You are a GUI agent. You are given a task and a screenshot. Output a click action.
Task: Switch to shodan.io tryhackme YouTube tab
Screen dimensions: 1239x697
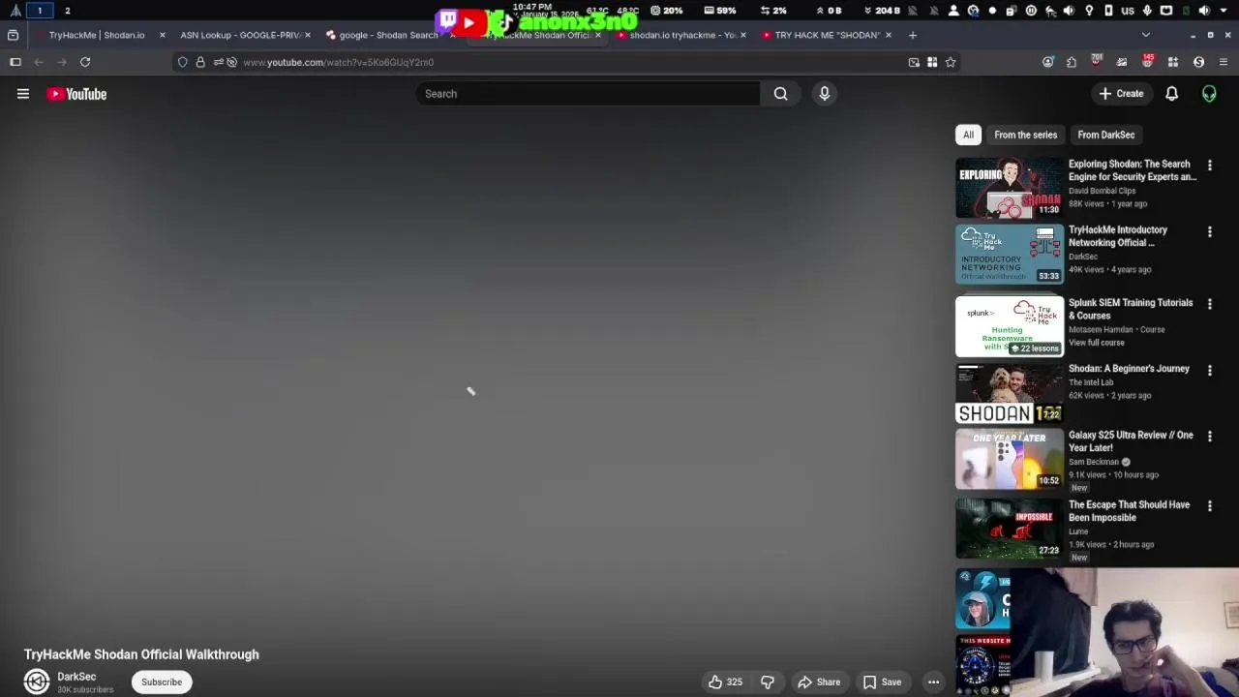683,35
